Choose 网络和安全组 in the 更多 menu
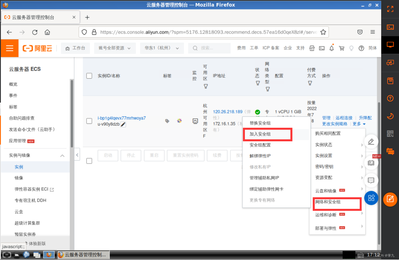The image size is (399, 260). click(328, 202)
